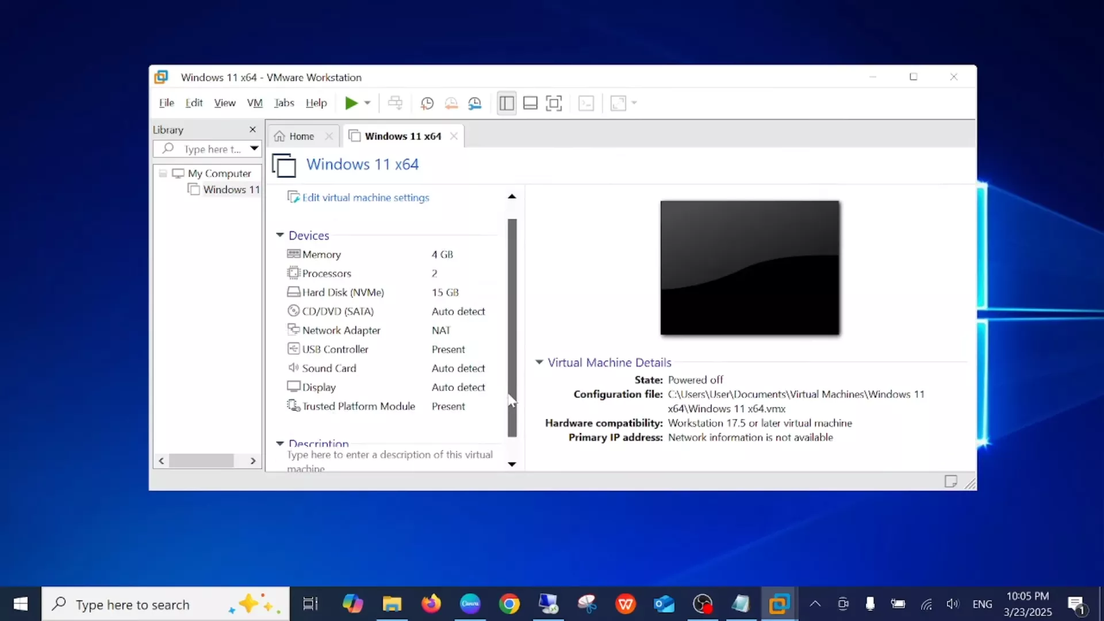Click the Library horizontal scrollbar track
Viewport: 1104px width, 621px height.
pyautogui.click(x=241, y=461)
